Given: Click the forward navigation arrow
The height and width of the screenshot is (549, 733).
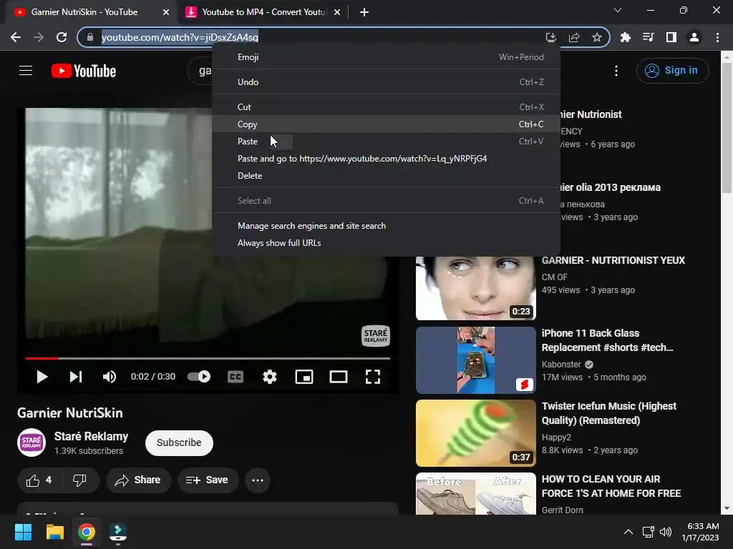Looking at the screenshot, I should [39, 37].
